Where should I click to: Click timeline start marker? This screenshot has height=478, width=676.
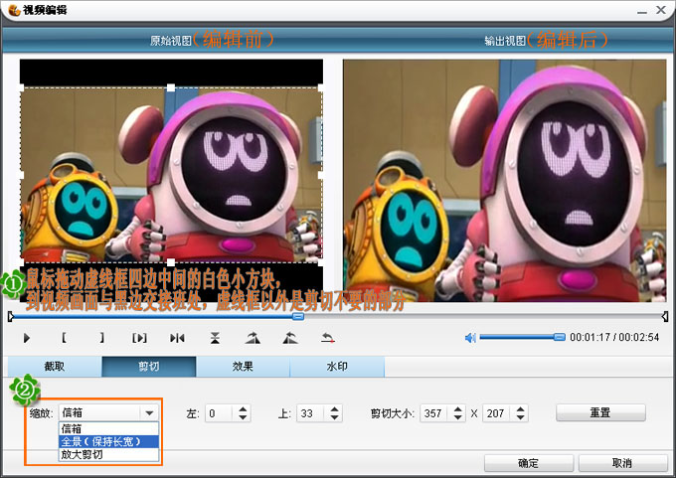(x=11, y=317)
